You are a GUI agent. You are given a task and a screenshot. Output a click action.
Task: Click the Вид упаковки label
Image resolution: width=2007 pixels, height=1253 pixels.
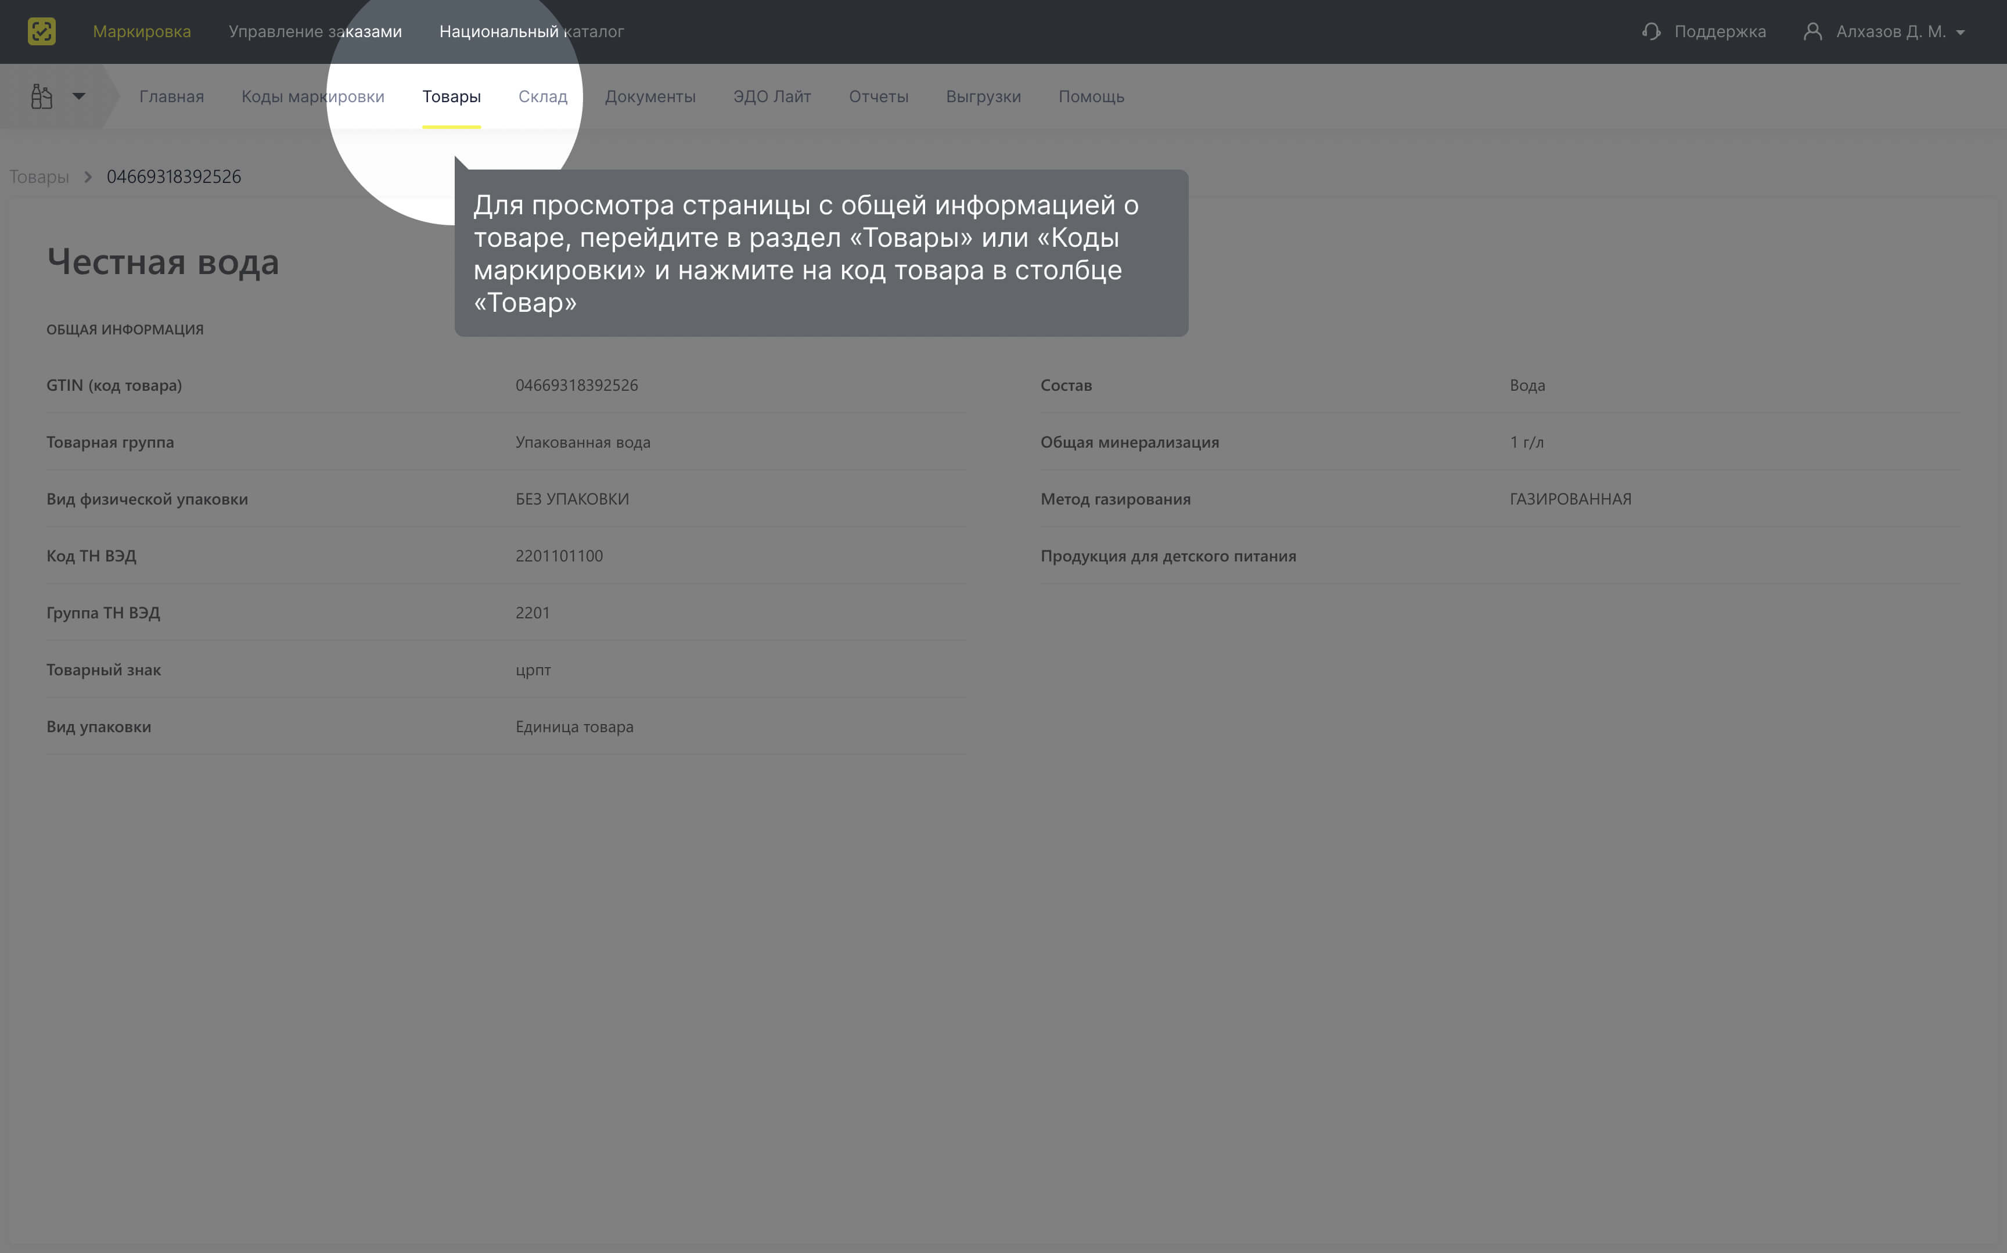click(x=99, y=727)
